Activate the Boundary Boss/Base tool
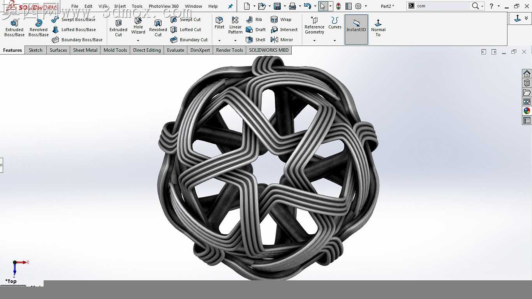The width and height of the screenshot is (532, 299). click(77, 40)
